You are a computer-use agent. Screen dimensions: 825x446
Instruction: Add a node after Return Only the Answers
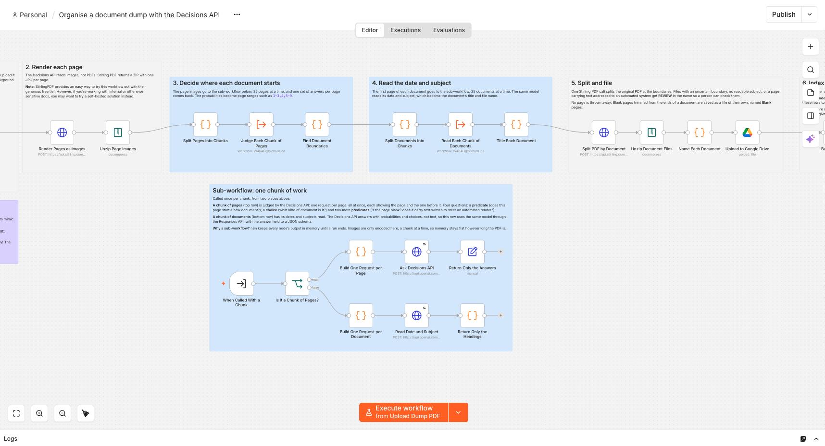500,252
